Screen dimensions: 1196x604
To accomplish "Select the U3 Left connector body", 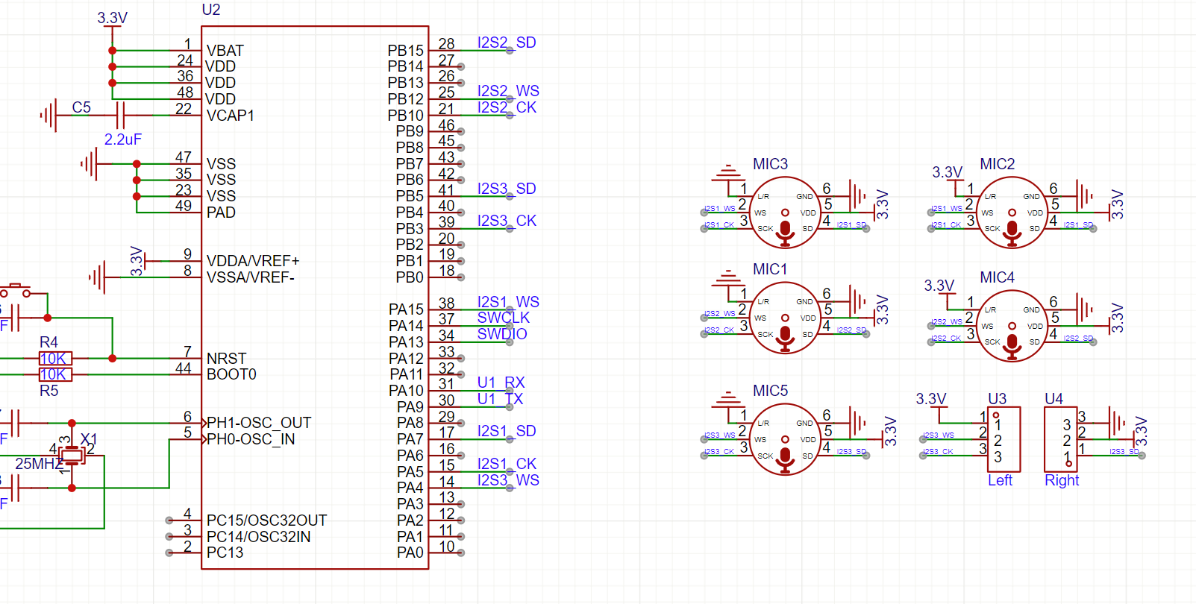I will 1004,439.
